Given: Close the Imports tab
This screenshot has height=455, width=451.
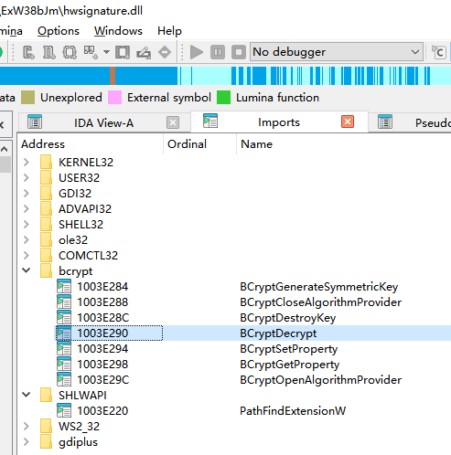Looking at the screenshot, I should [x=348, y=122].
